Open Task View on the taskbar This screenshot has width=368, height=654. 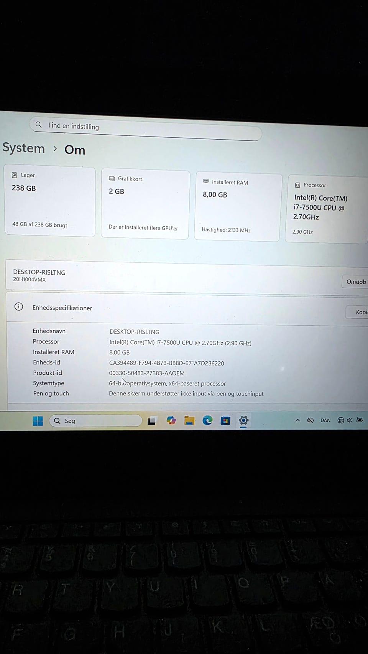coord(152,421)
